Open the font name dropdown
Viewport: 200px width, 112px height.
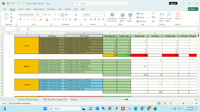coord(36,15)
